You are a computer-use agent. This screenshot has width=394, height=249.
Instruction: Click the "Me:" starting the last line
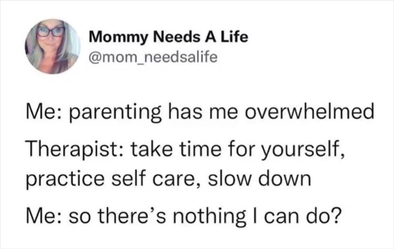(42, 218)
